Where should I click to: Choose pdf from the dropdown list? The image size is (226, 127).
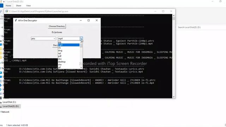point(69,56)
